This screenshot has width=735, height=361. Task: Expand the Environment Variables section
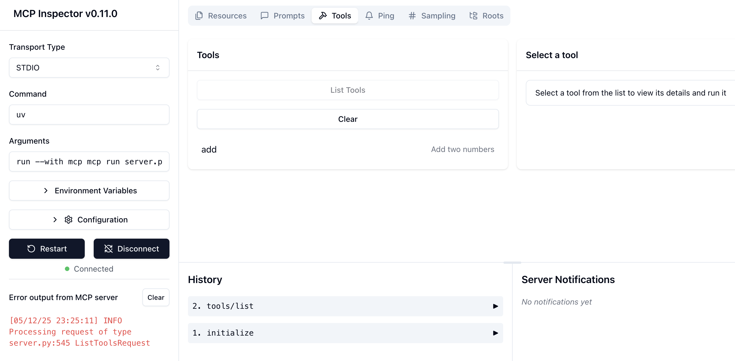[x=89, y=191]
